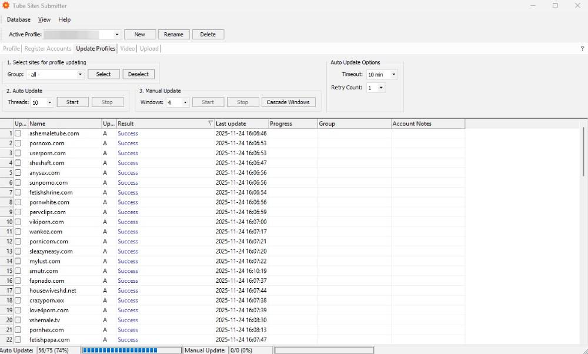
Task: Open the Timeout dropdown showing 10 min
Action: [393, 75]
